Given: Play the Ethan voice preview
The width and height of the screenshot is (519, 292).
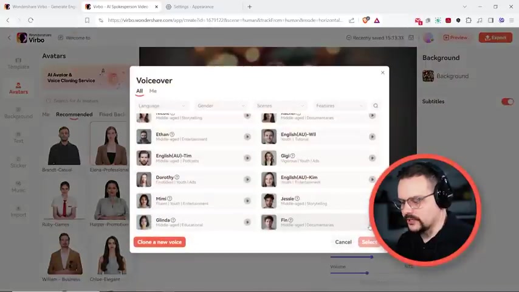Looking at the screenshot, I should click(247, 137).
